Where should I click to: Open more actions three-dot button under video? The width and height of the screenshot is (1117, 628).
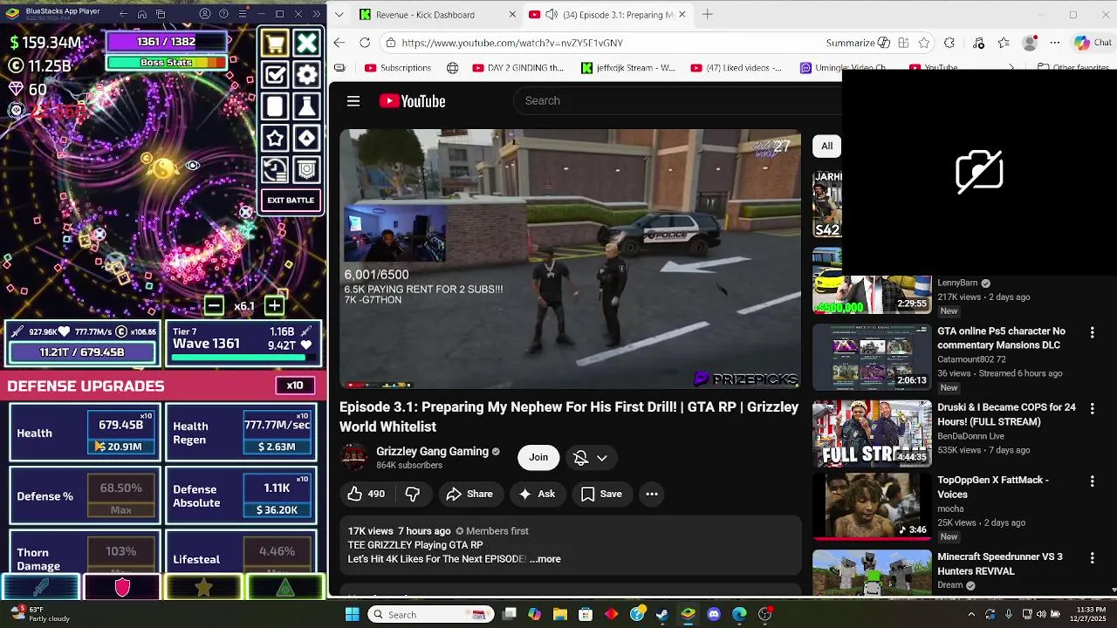[652, 494]
